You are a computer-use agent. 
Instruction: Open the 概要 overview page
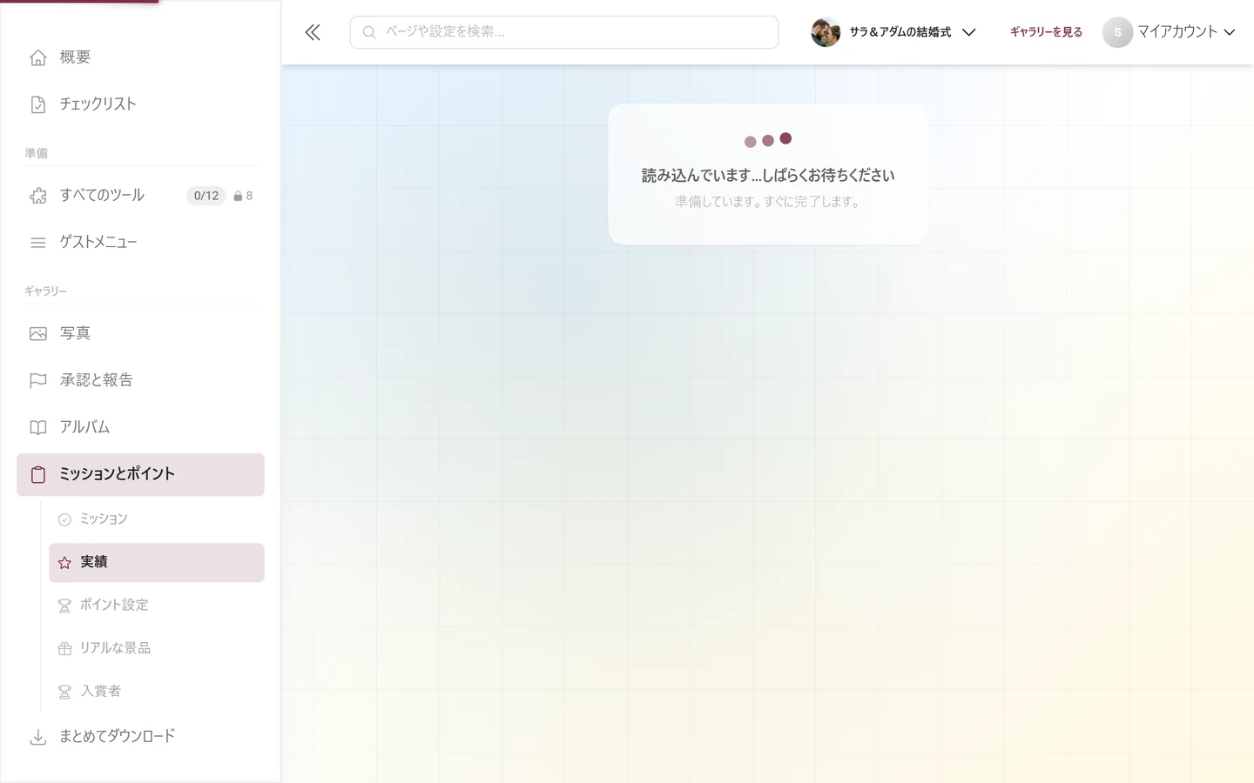click(x=140, y=57)
